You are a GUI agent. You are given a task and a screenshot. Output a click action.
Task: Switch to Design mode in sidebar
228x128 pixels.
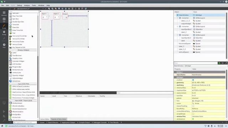(4, 26)
